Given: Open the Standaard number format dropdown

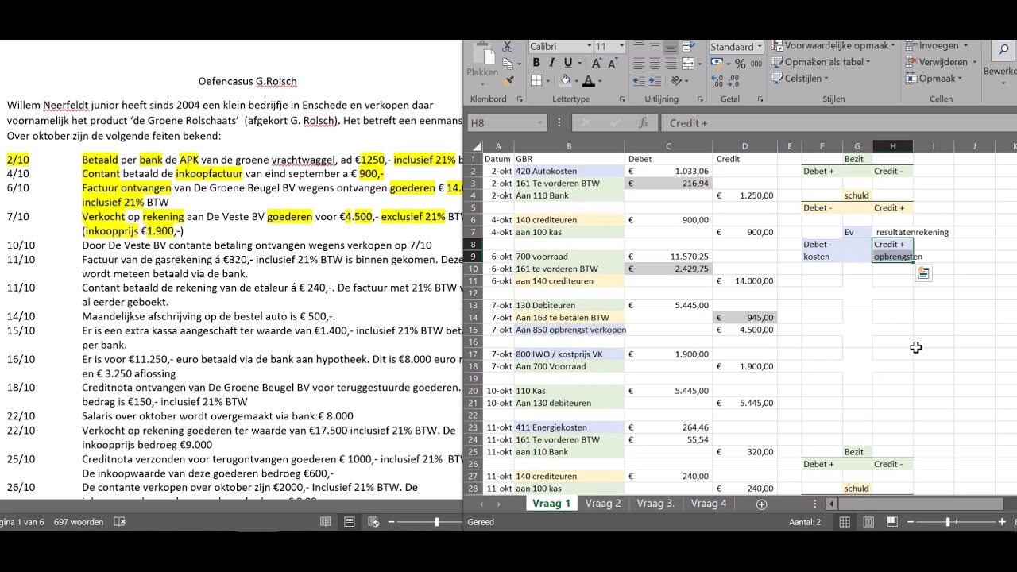Looking at the screenshot, I should [x=760, y=47].
